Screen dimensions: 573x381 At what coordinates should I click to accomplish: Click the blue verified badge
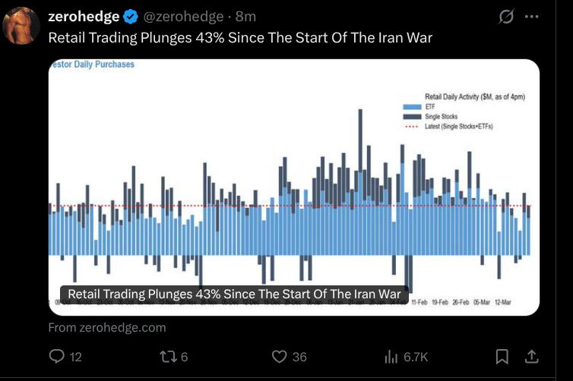[131, 17]
